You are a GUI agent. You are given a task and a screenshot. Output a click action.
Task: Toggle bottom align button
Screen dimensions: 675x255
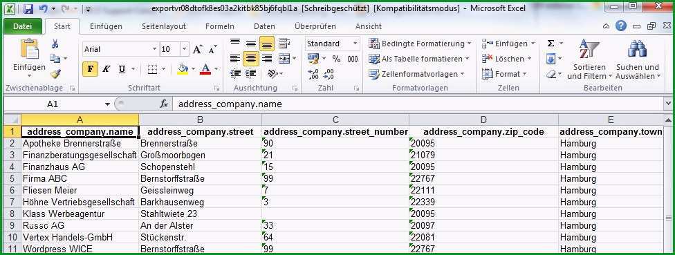pyautogui.click(x=266, y=44)
